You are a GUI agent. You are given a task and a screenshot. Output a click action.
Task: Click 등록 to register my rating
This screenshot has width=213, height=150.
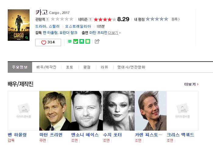coord(176,19)
